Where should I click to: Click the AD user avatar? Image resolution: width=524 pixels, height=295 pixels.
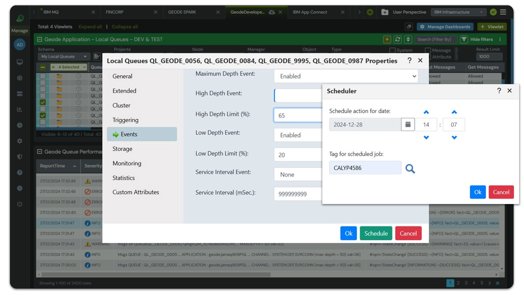coord(20,45)
